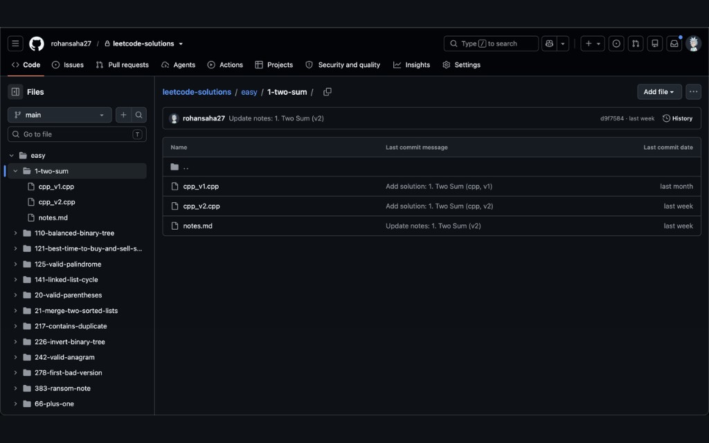Open the main branch selector dropdown
This screenshot has height=443, width=709.
(60, 115)
